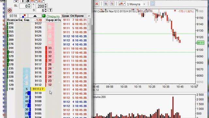209x118 pixels.
Task: Click bid size 5 at 9111 row
Action: [x=27, y=89]
